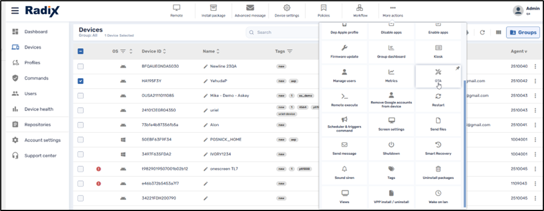Open Uninstall packages action
544x211 pixels.
pos(438,172)
